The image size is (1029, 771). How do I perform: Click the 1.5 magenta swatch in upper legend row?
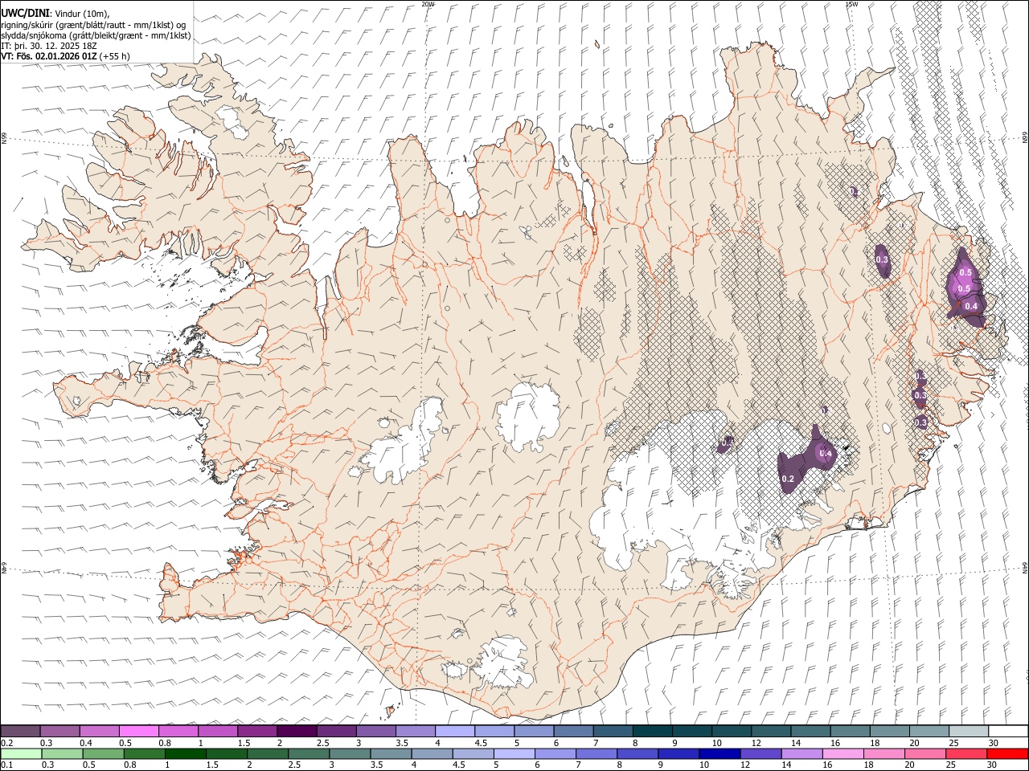pyautogui.click(x=257, y=731)
